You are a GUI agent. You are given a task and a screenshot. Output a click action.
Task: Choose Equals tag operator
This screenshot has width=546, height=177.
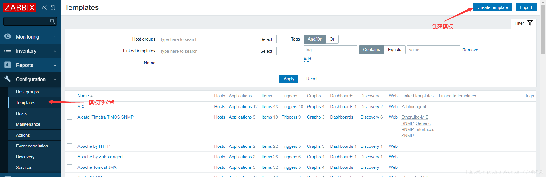(x=394, y=50)
